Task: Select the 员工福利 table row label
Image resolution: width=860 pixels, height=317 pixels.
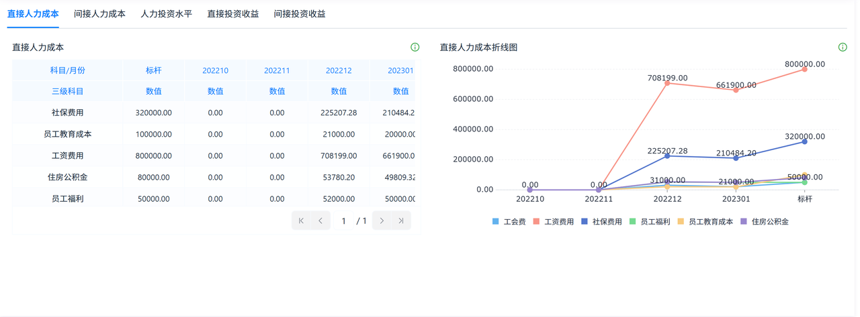Action: click(67, 199)
